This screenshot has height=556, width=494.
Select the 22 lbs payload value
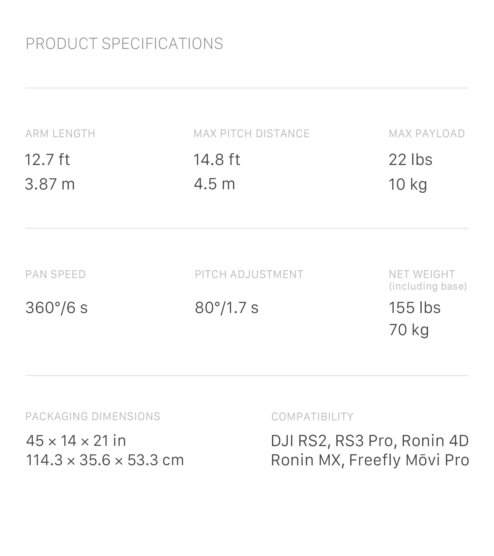click(x=410, y=159)
